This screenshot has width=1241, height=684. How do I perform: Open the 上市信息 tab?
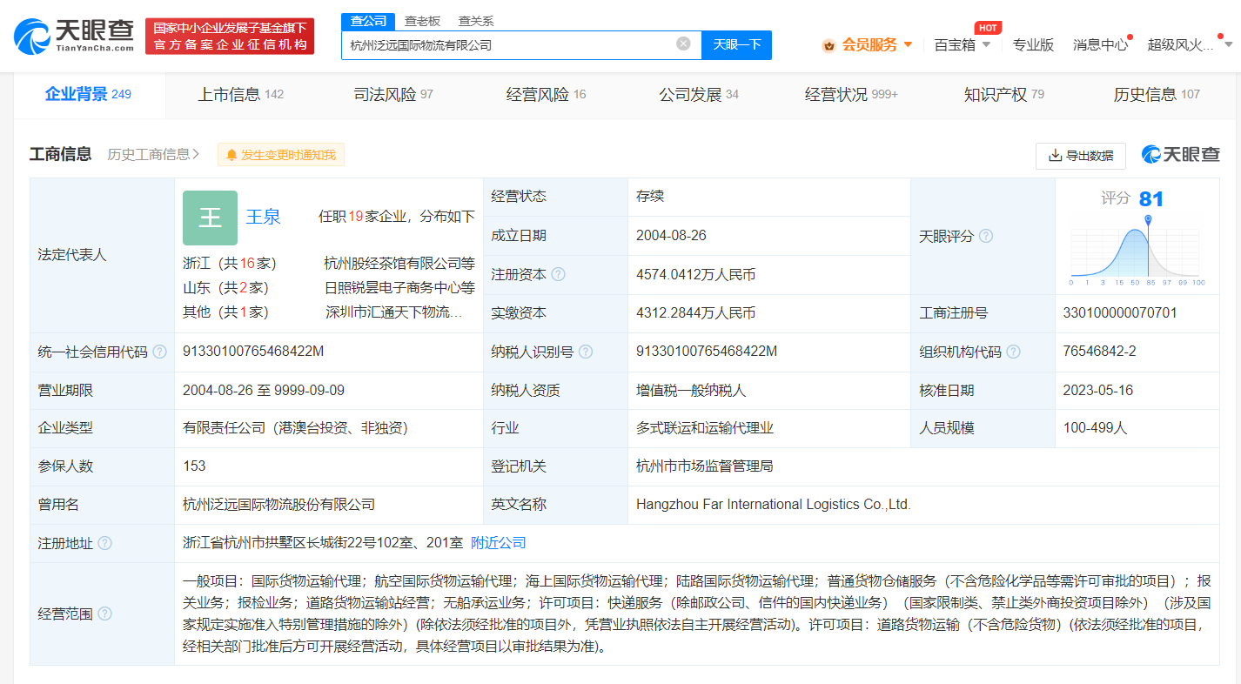pyautogui.click(x=241, y=94)
